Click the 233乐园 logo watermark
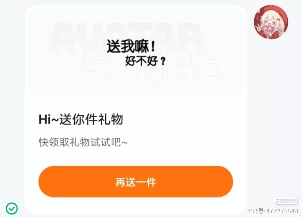The image size is (302, 217). [286, 201]
